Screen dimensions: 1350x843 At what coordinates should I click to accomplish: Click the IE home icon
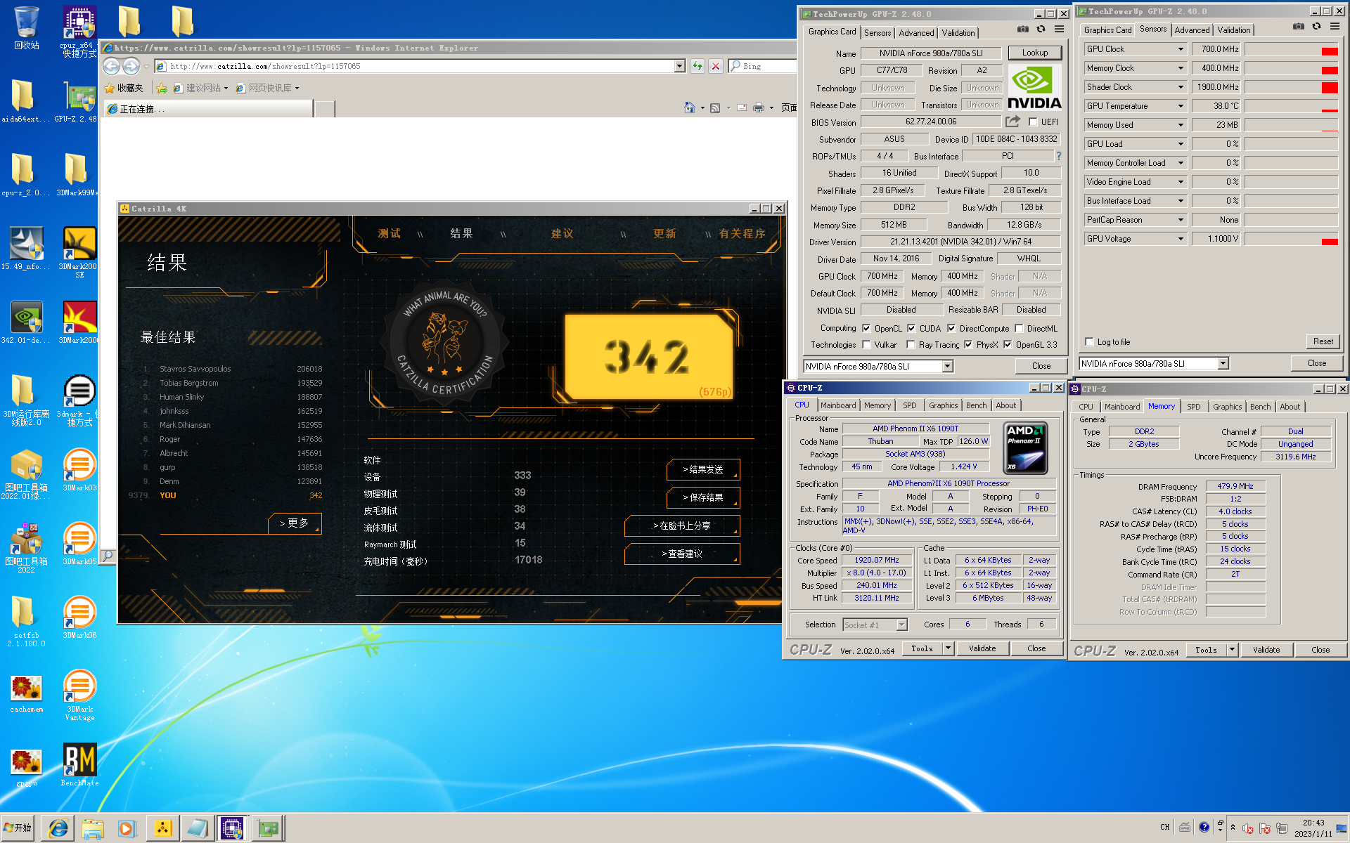[x=690, y=107]
